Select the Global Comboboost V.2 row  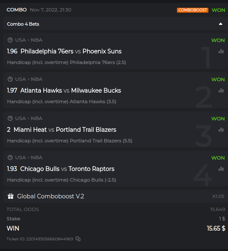coord(116,196)
